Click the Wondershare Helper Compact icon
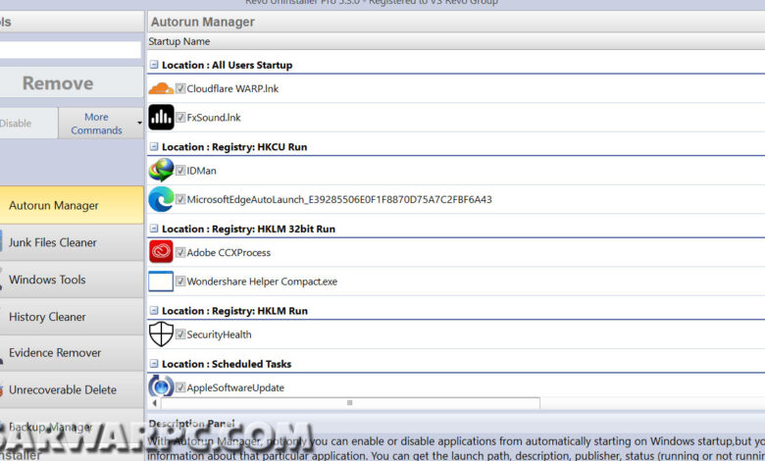 click(161, 281)
